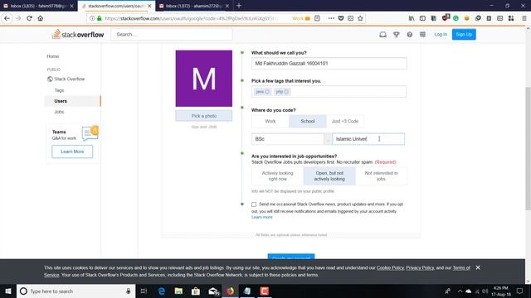Bookmark this page with the star icon
Screen dimensions: 531x298
click(x=360, y=18)
